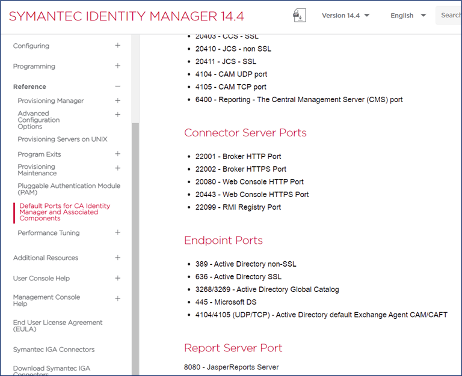The image size is (462, 376).
Task: Expand Additional Resources plus icon
Action: click(x=117, y=258)
